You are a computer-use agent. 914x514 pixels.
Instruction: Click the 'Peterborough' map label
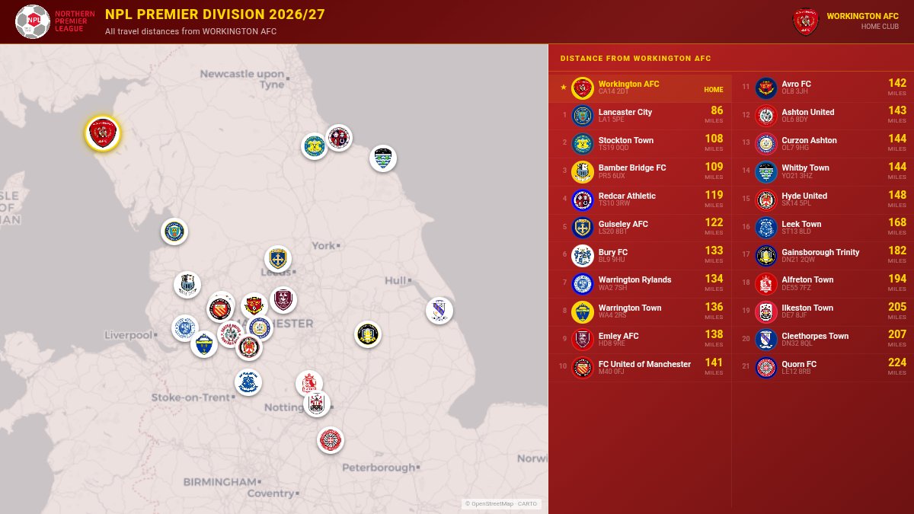[379, 467]
